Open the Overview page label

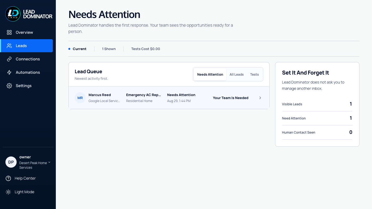[x=24, y=32]
